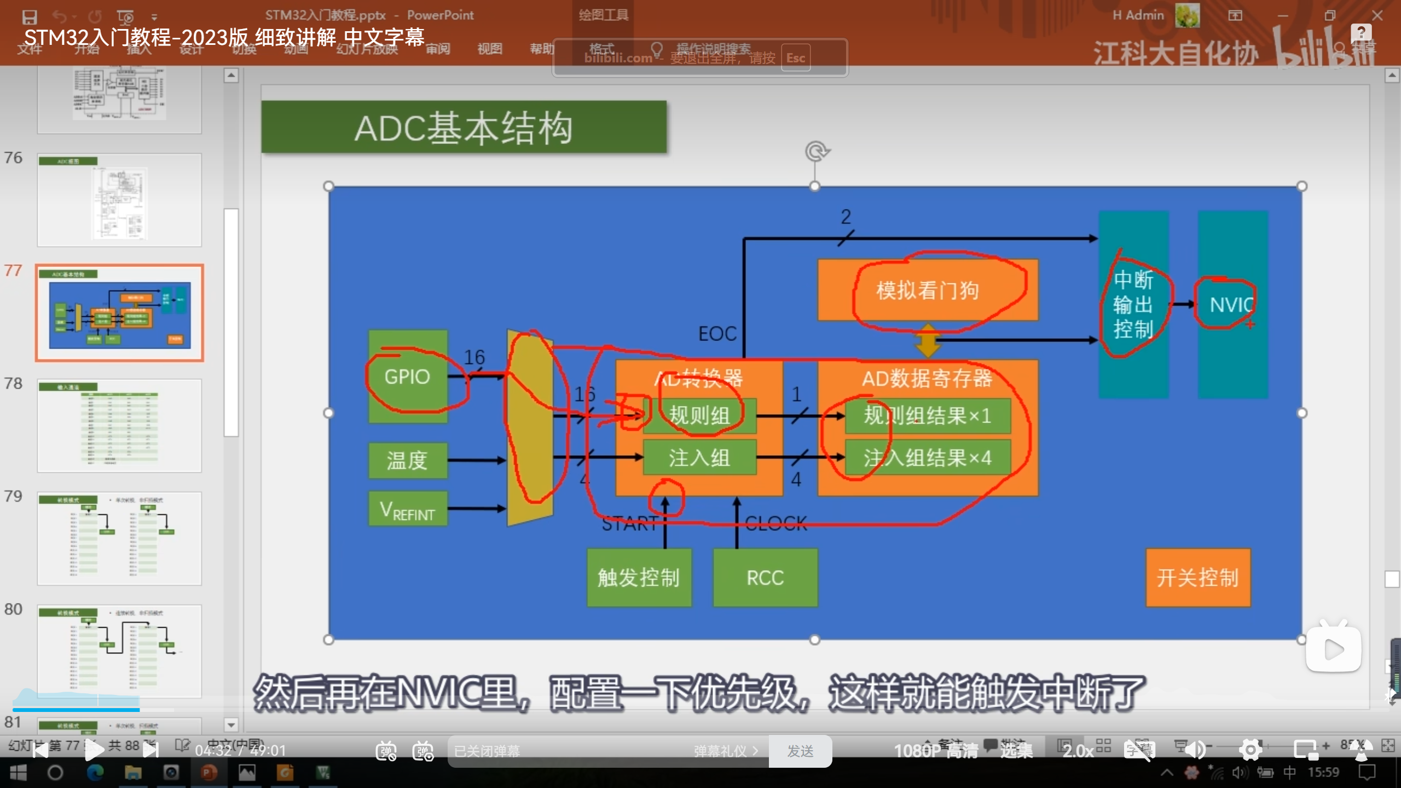Open ribbon display options icon
The image size is (1401, 788).
pos(1235,15)
